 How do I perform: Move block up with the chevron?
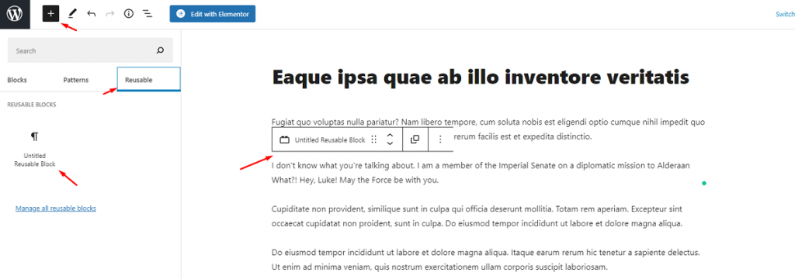[390, 135]
